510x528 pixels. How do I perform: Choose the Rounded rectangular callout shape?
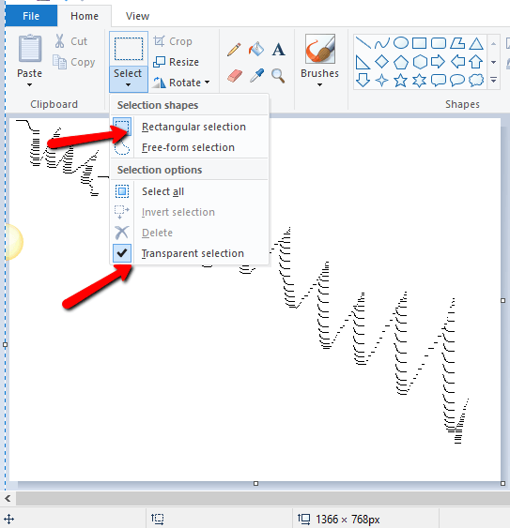[x=439, y=81]
